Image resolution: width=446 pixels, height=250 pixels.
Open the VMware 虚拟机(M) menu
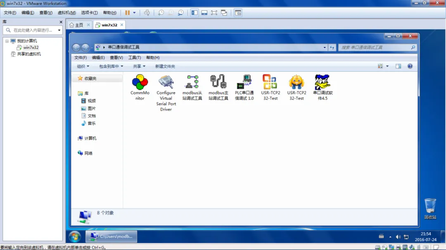point(66,12)
